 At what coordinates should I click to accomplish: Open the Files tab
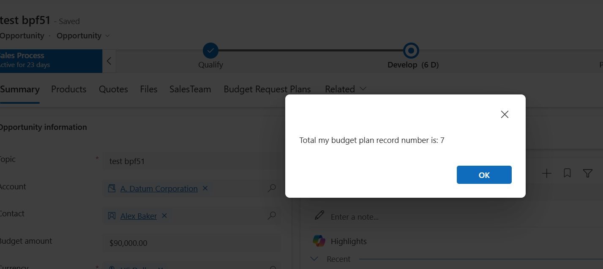click(149, 89)
